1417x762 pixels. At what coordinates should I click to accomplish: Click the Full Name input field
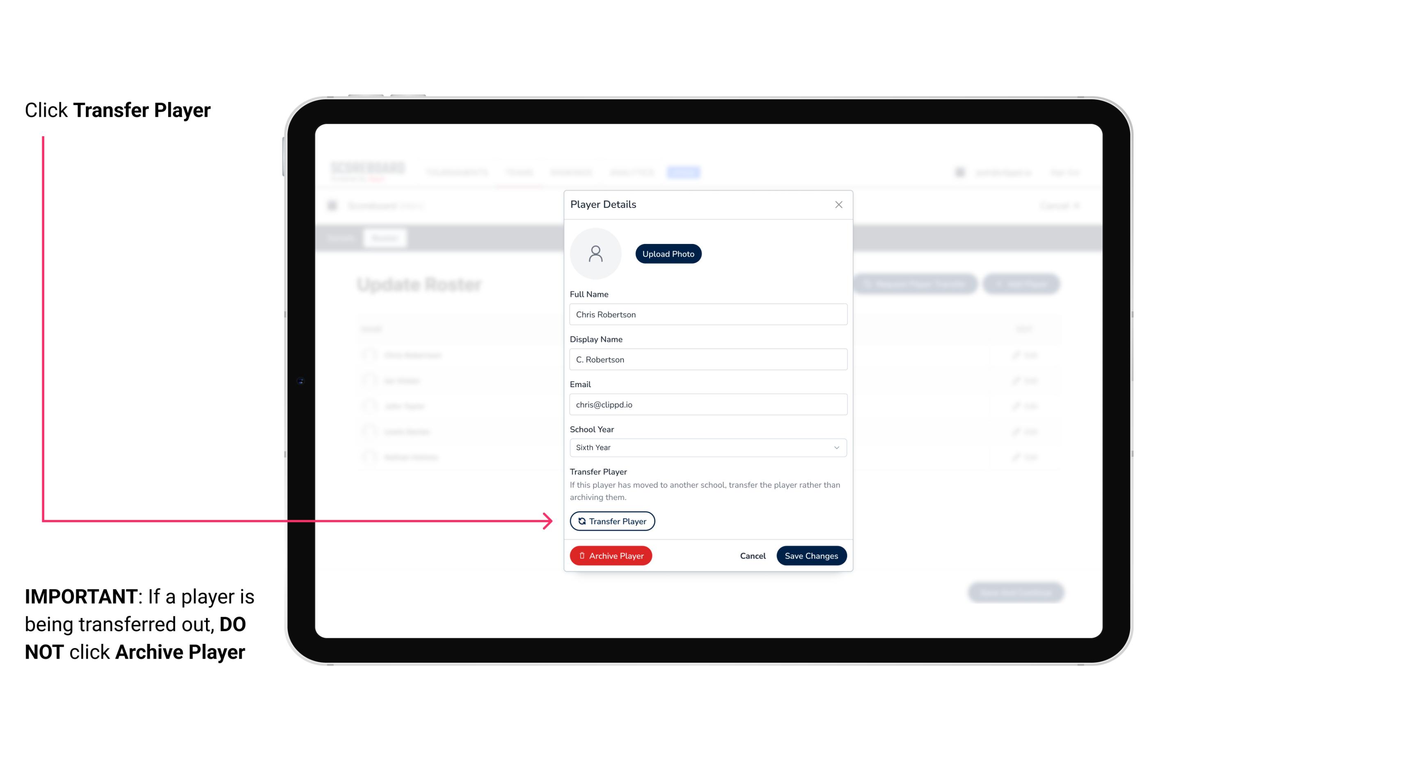click(x=707, y=313)
